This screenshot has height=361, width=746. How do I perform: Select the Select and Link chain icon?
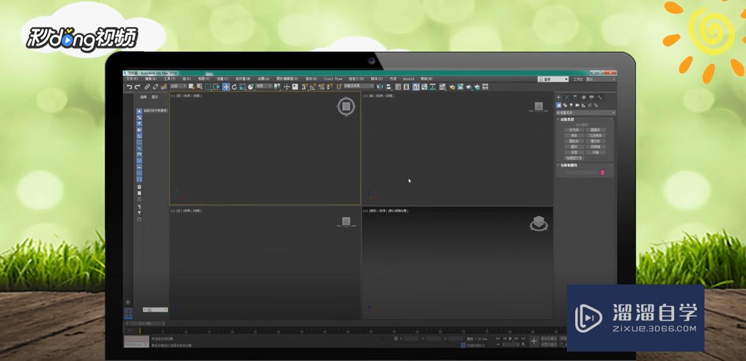[147, 86]
